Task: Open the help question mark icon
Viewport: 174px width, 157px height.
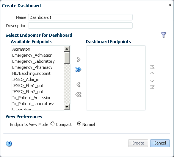Action: click(9, 143)
